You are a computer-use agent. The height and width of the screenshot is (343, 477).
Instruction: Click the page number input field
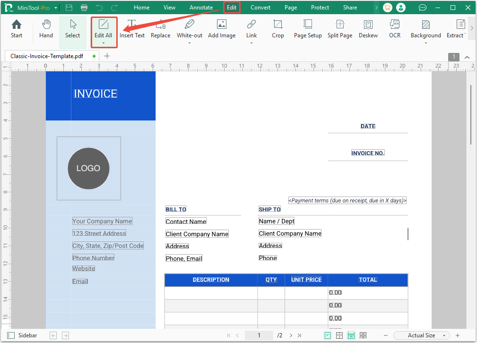coord(259,335)
